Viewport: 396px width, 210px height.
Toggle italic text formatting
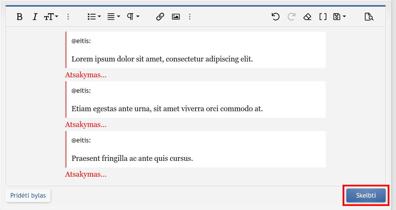(35, 17)
